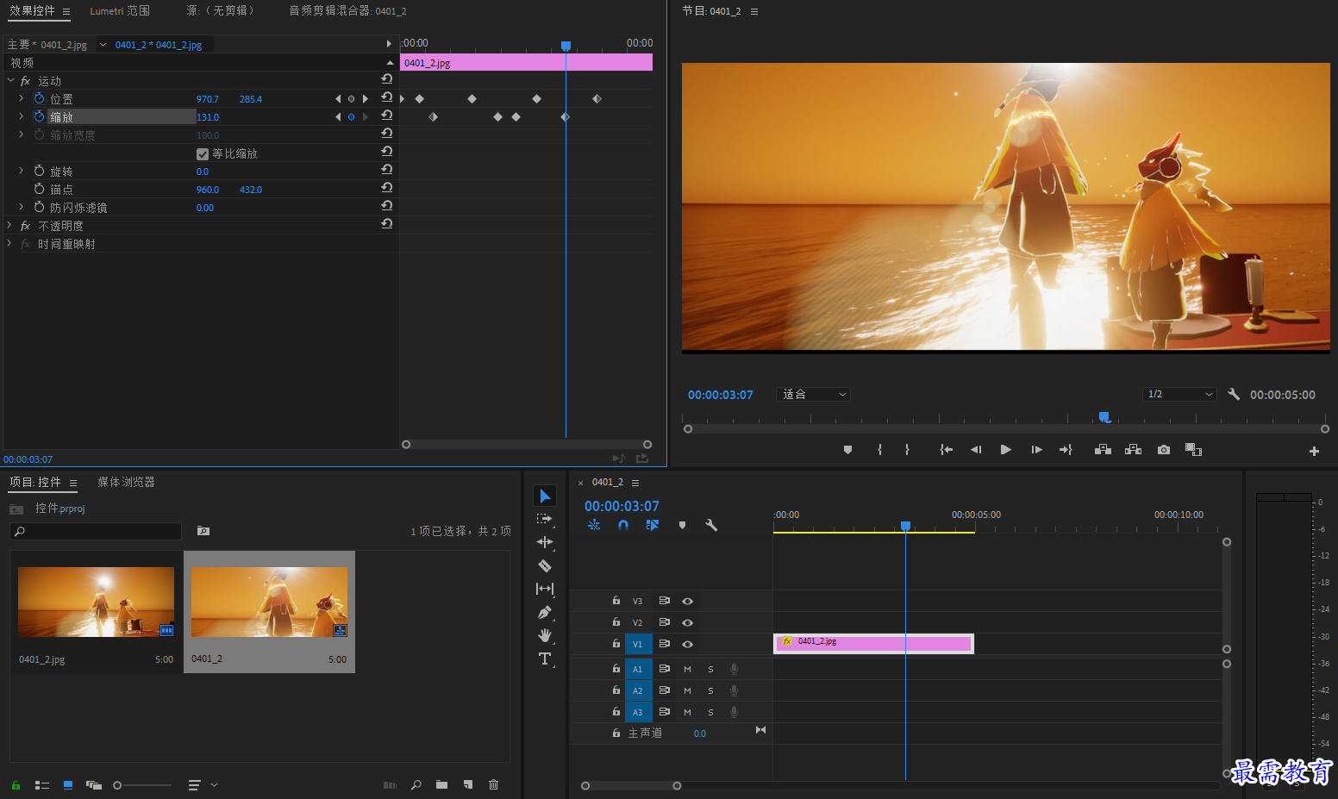Toggle snap magnet in timeline

(x=623, y=525)
